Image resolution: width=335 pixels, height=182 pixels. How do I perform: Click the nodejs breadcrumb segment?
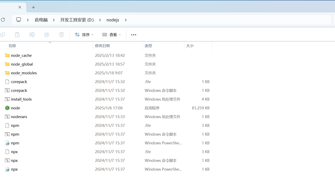(x=112, y=20)
